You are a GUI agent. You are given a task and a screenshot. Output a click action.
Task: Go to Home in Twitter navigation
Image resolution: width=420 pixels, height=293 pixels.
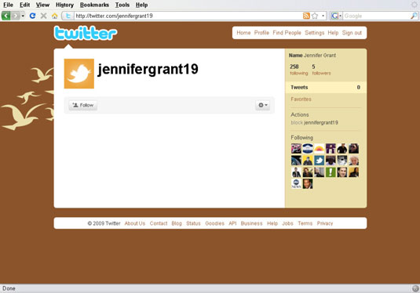point(243,33)
